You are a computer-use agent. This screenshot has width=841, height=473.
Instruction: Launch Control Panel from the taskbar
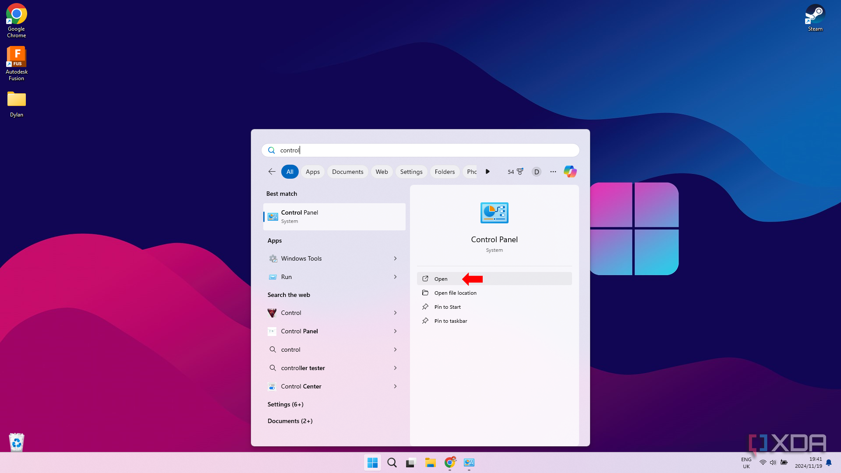click(x=469, y=462)
